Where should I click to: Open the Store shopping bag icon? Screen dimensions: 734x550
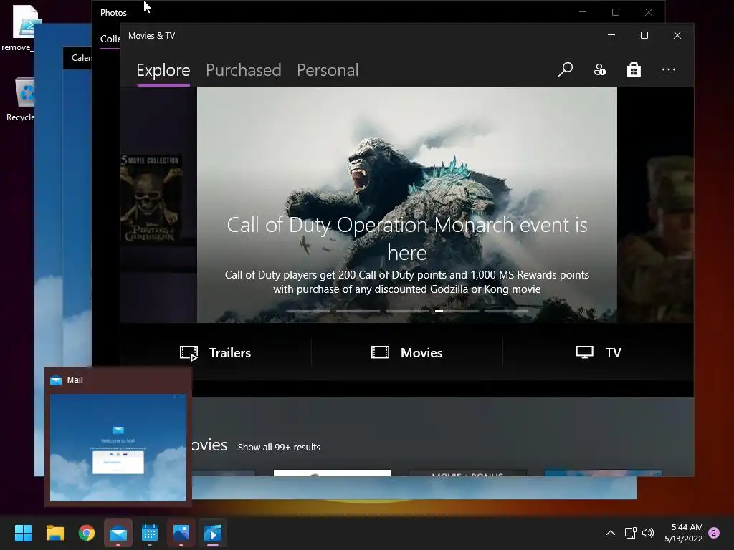point(634,69)
